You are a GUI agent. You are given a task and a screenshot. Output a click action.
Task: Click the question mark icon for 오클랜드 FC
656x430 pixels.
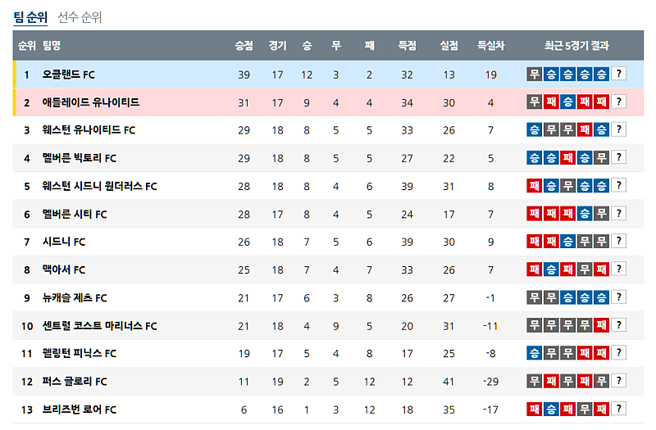(618, 75)
